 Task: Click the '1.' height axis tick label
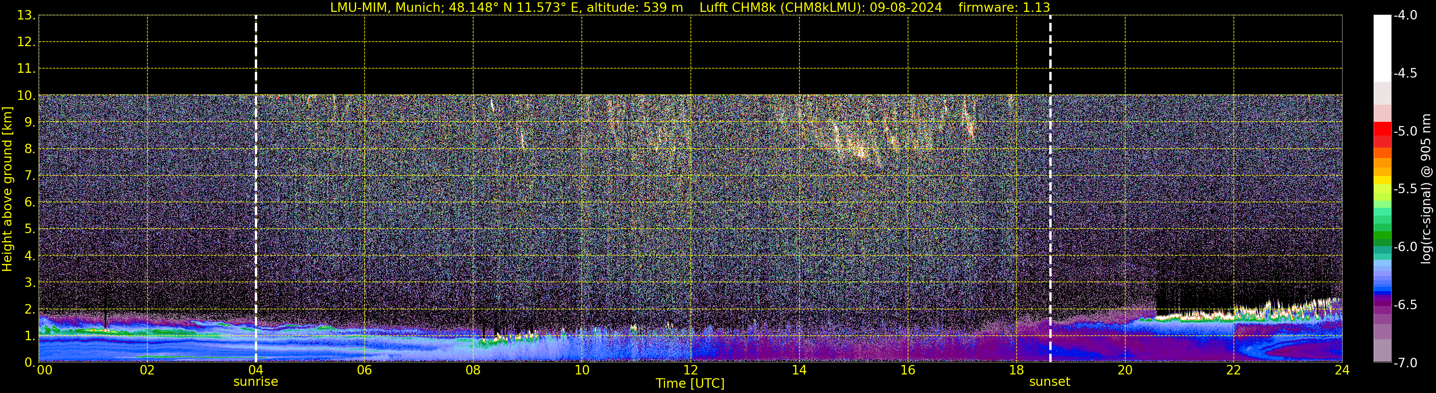(x=30, y=336)
